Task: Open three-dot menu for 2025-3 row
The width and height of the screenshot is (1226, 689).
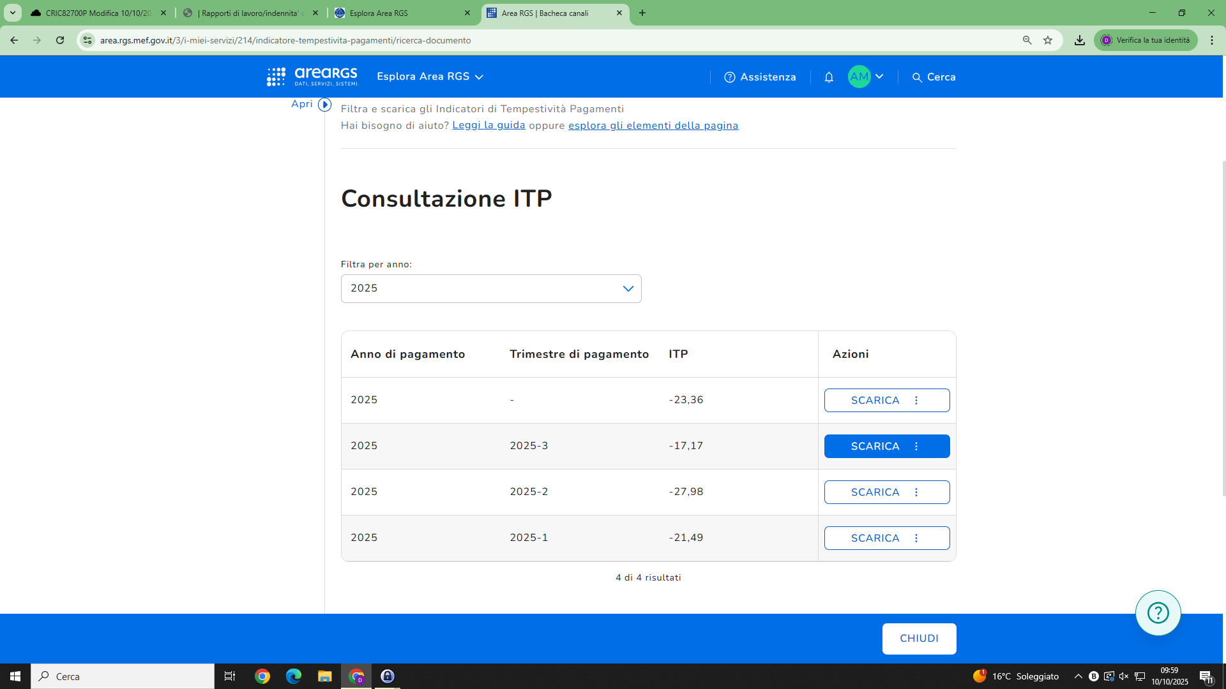Action: [x=916, y=447]
